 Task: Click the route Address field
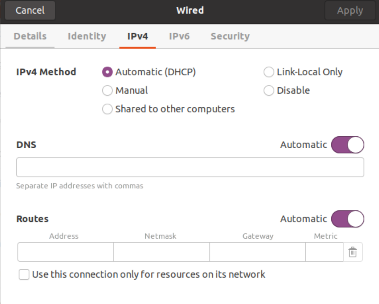[x=66, y=252]
